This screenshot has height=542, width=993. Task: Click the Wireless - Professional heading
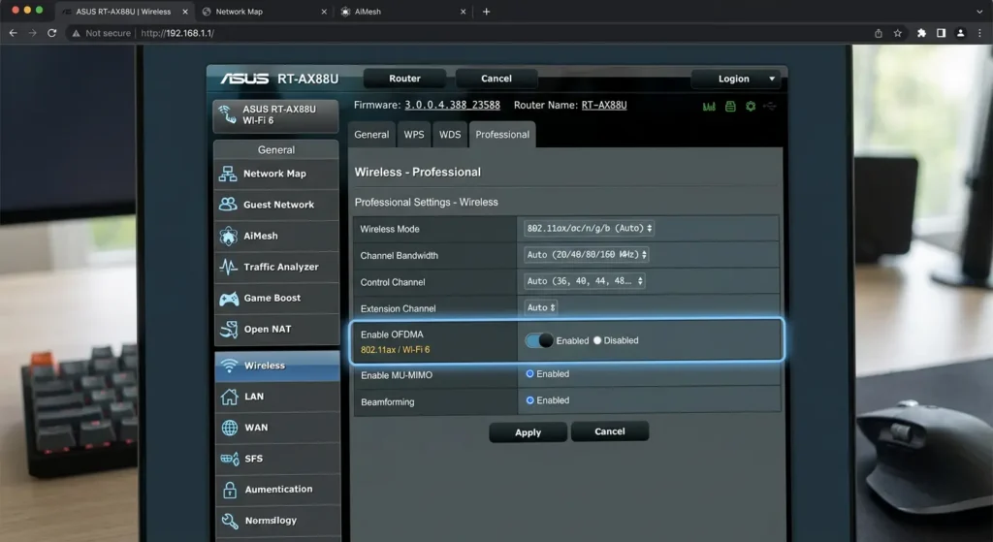[417, 173]
